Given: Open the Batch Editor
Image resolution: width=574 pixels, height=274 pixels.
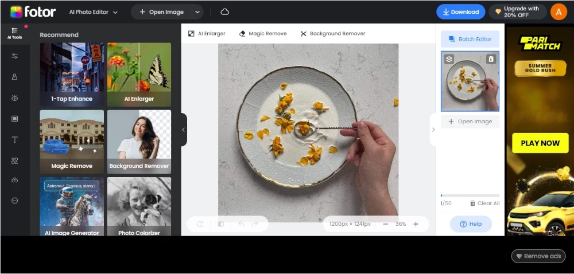Looking at the screenshot, I should click(x=470, y=39).
